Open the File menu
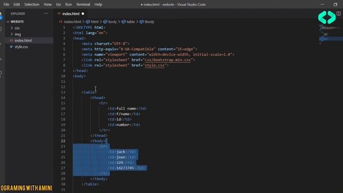This screenshot has height=193, width=343. pyautogui.click(x=6, y=4)
